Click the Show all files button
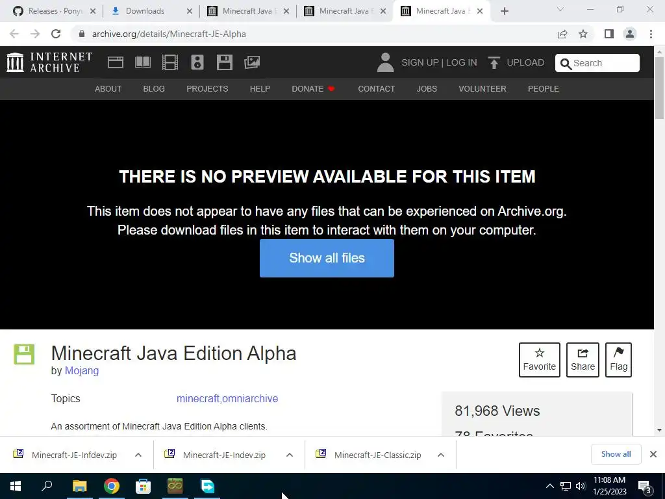The image size is (665, 499). (x=327, y=258)
